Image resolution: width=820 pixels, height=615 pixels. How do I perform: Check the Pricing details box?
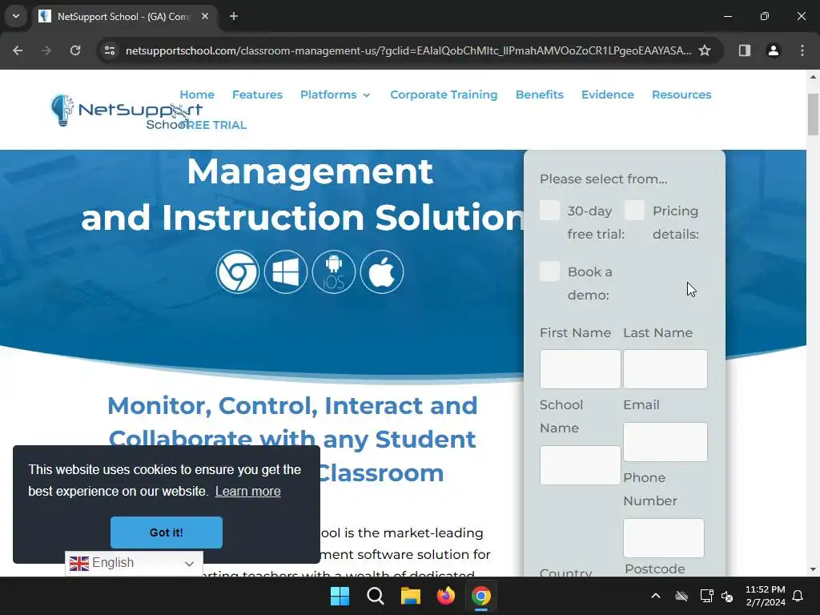click(x=634, y=211)
